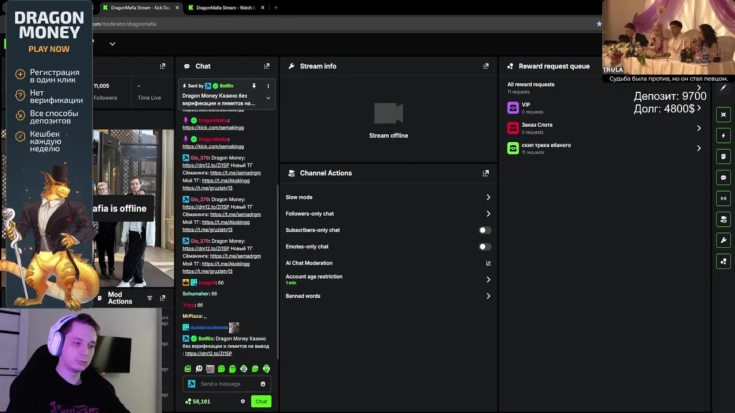Screen dimensions: 735x413
Task: Click the document note sidebar icon
Action: 724,157
